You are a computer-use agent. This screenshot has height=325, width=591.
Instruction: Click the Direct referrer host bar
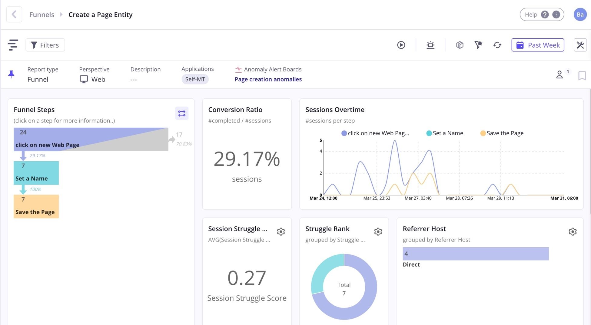click(475, 254)
